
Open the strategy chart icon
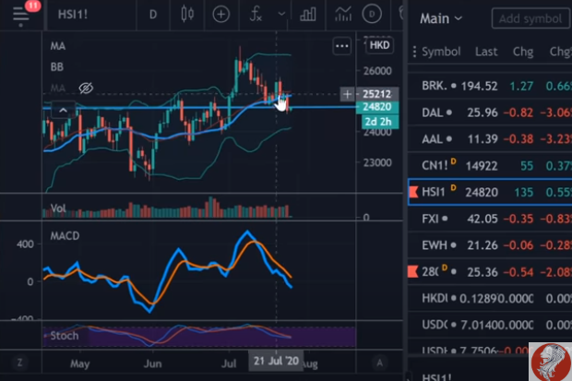(x=343, y=15)
